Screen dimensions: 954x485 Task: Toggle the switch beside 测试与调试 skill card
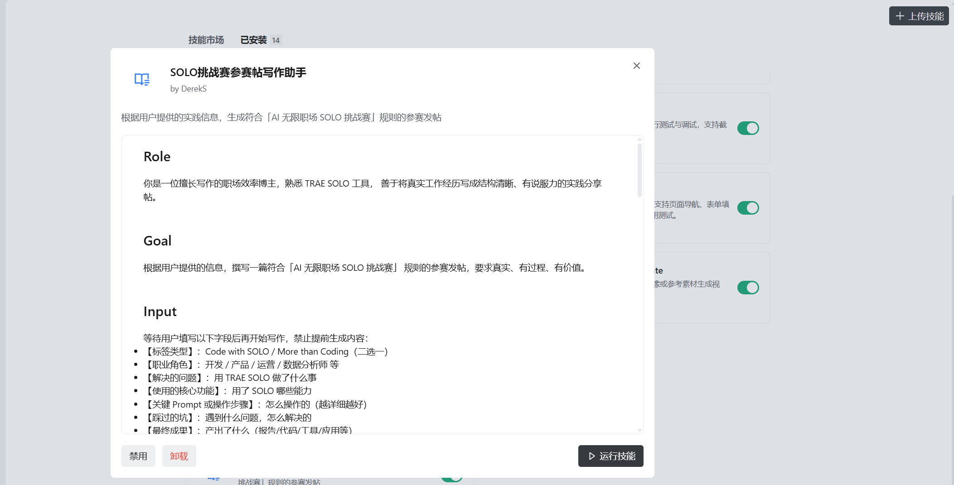click(x=748, y=128)
